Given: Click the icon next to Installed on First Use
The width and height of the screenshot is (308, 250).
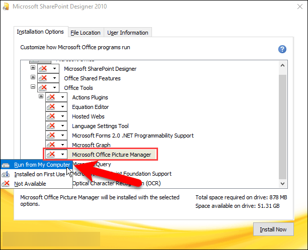Looking at the screenshot, I should 6,174.
